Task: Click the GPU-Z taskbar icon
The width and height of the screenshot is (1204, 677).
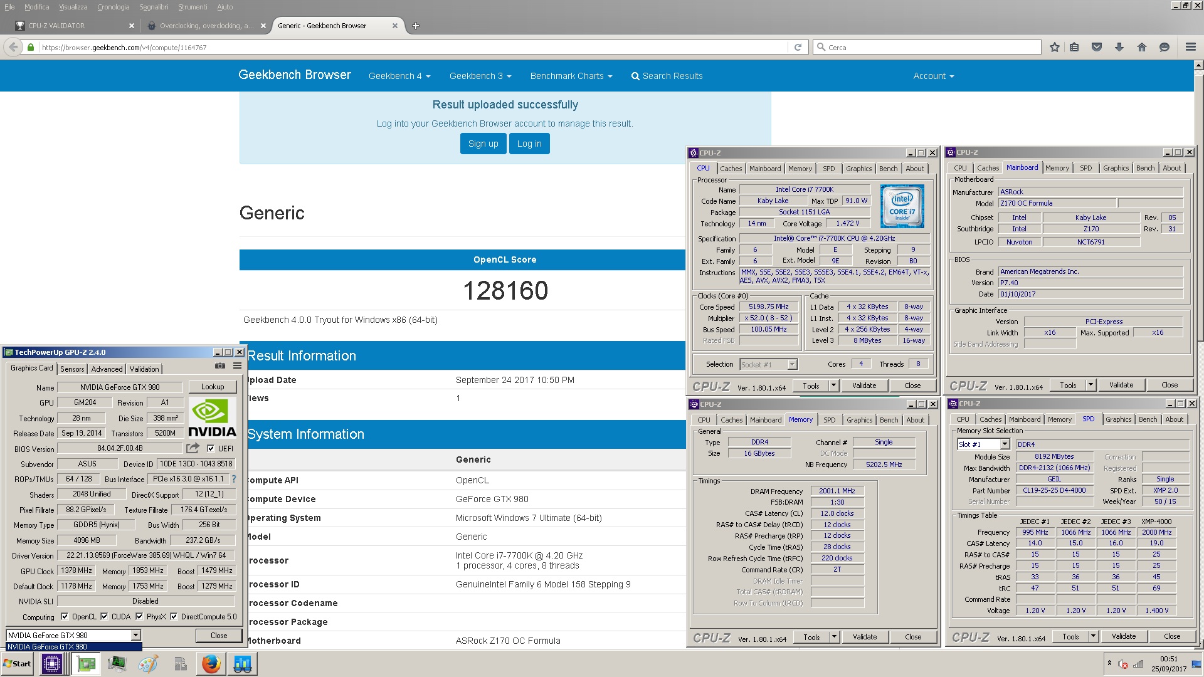Action: pyautogui.click(x=85, y=664)
